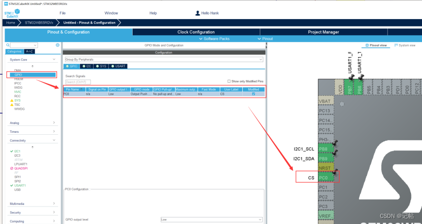The height and width of the screenshot is (224, 422).
Task: Open the File menu
Action: coord(63,13)
